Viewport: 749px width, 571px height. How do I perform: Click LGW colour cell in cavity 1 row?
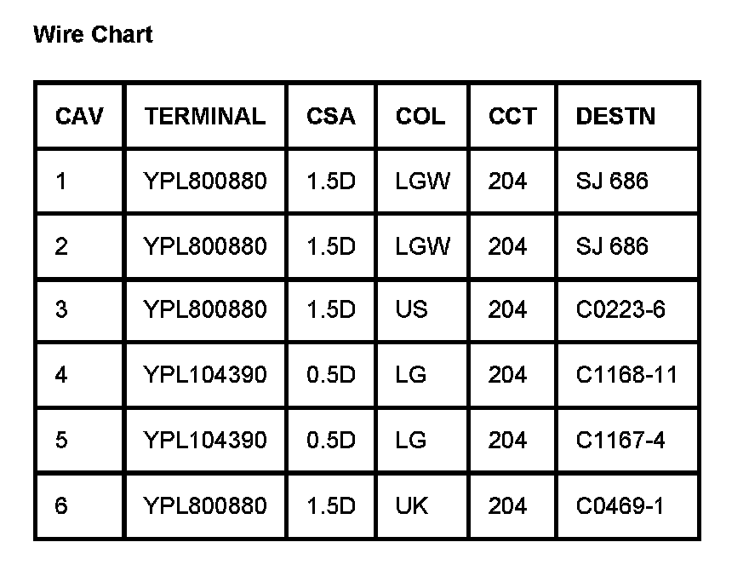423,182
